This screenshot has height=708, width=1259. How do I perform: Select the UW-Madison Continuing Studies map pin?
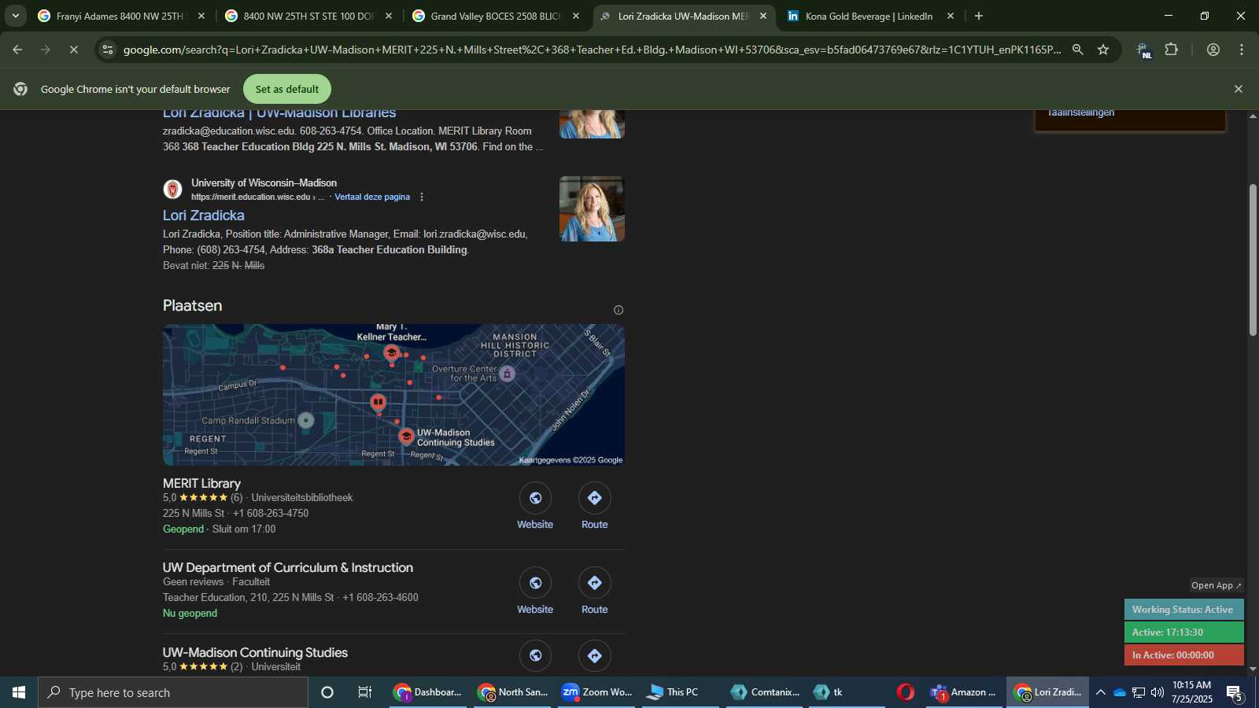click(x=407, y=436)
